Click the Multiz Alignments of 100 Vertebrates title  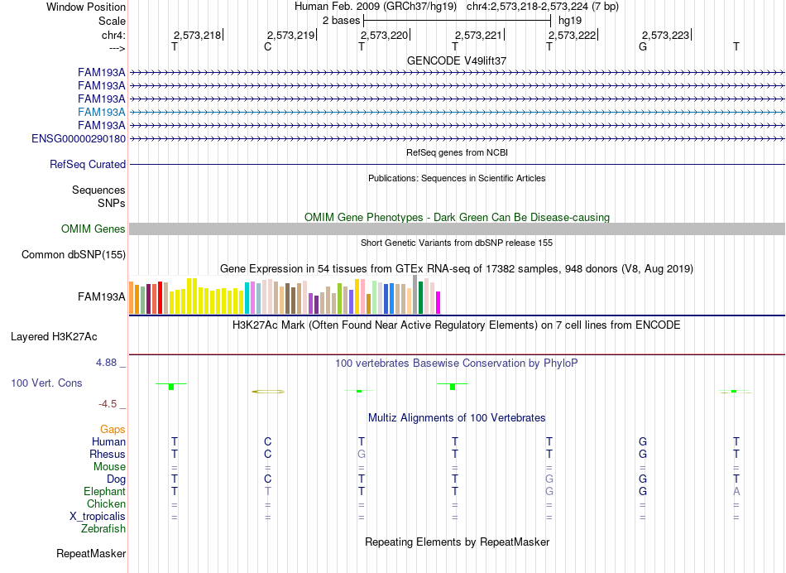(x=457, y=417)
